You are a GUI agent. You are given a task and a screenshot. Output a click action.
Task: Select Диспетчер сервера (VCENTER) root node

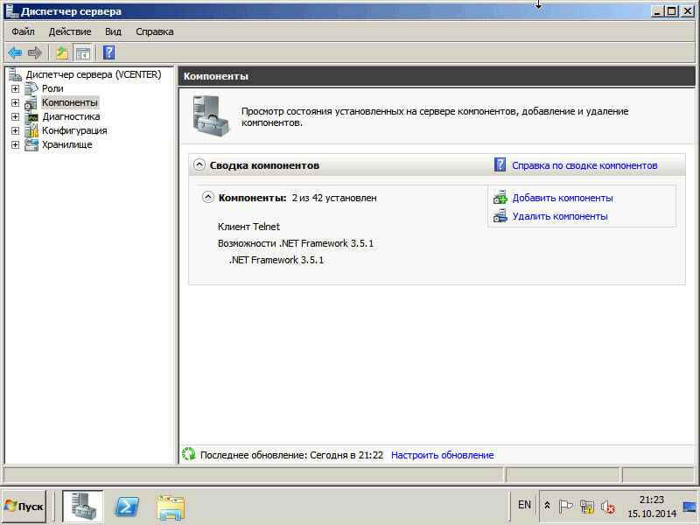point(94,74)
